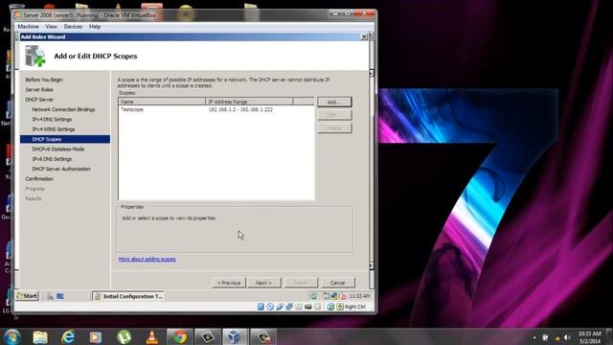
Task: Open IPv6 DNS Settings step
Action: (x=52, y=159)
